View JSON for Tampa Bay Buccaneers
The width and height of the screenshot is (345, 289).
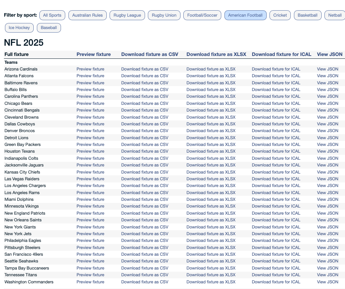328,268
